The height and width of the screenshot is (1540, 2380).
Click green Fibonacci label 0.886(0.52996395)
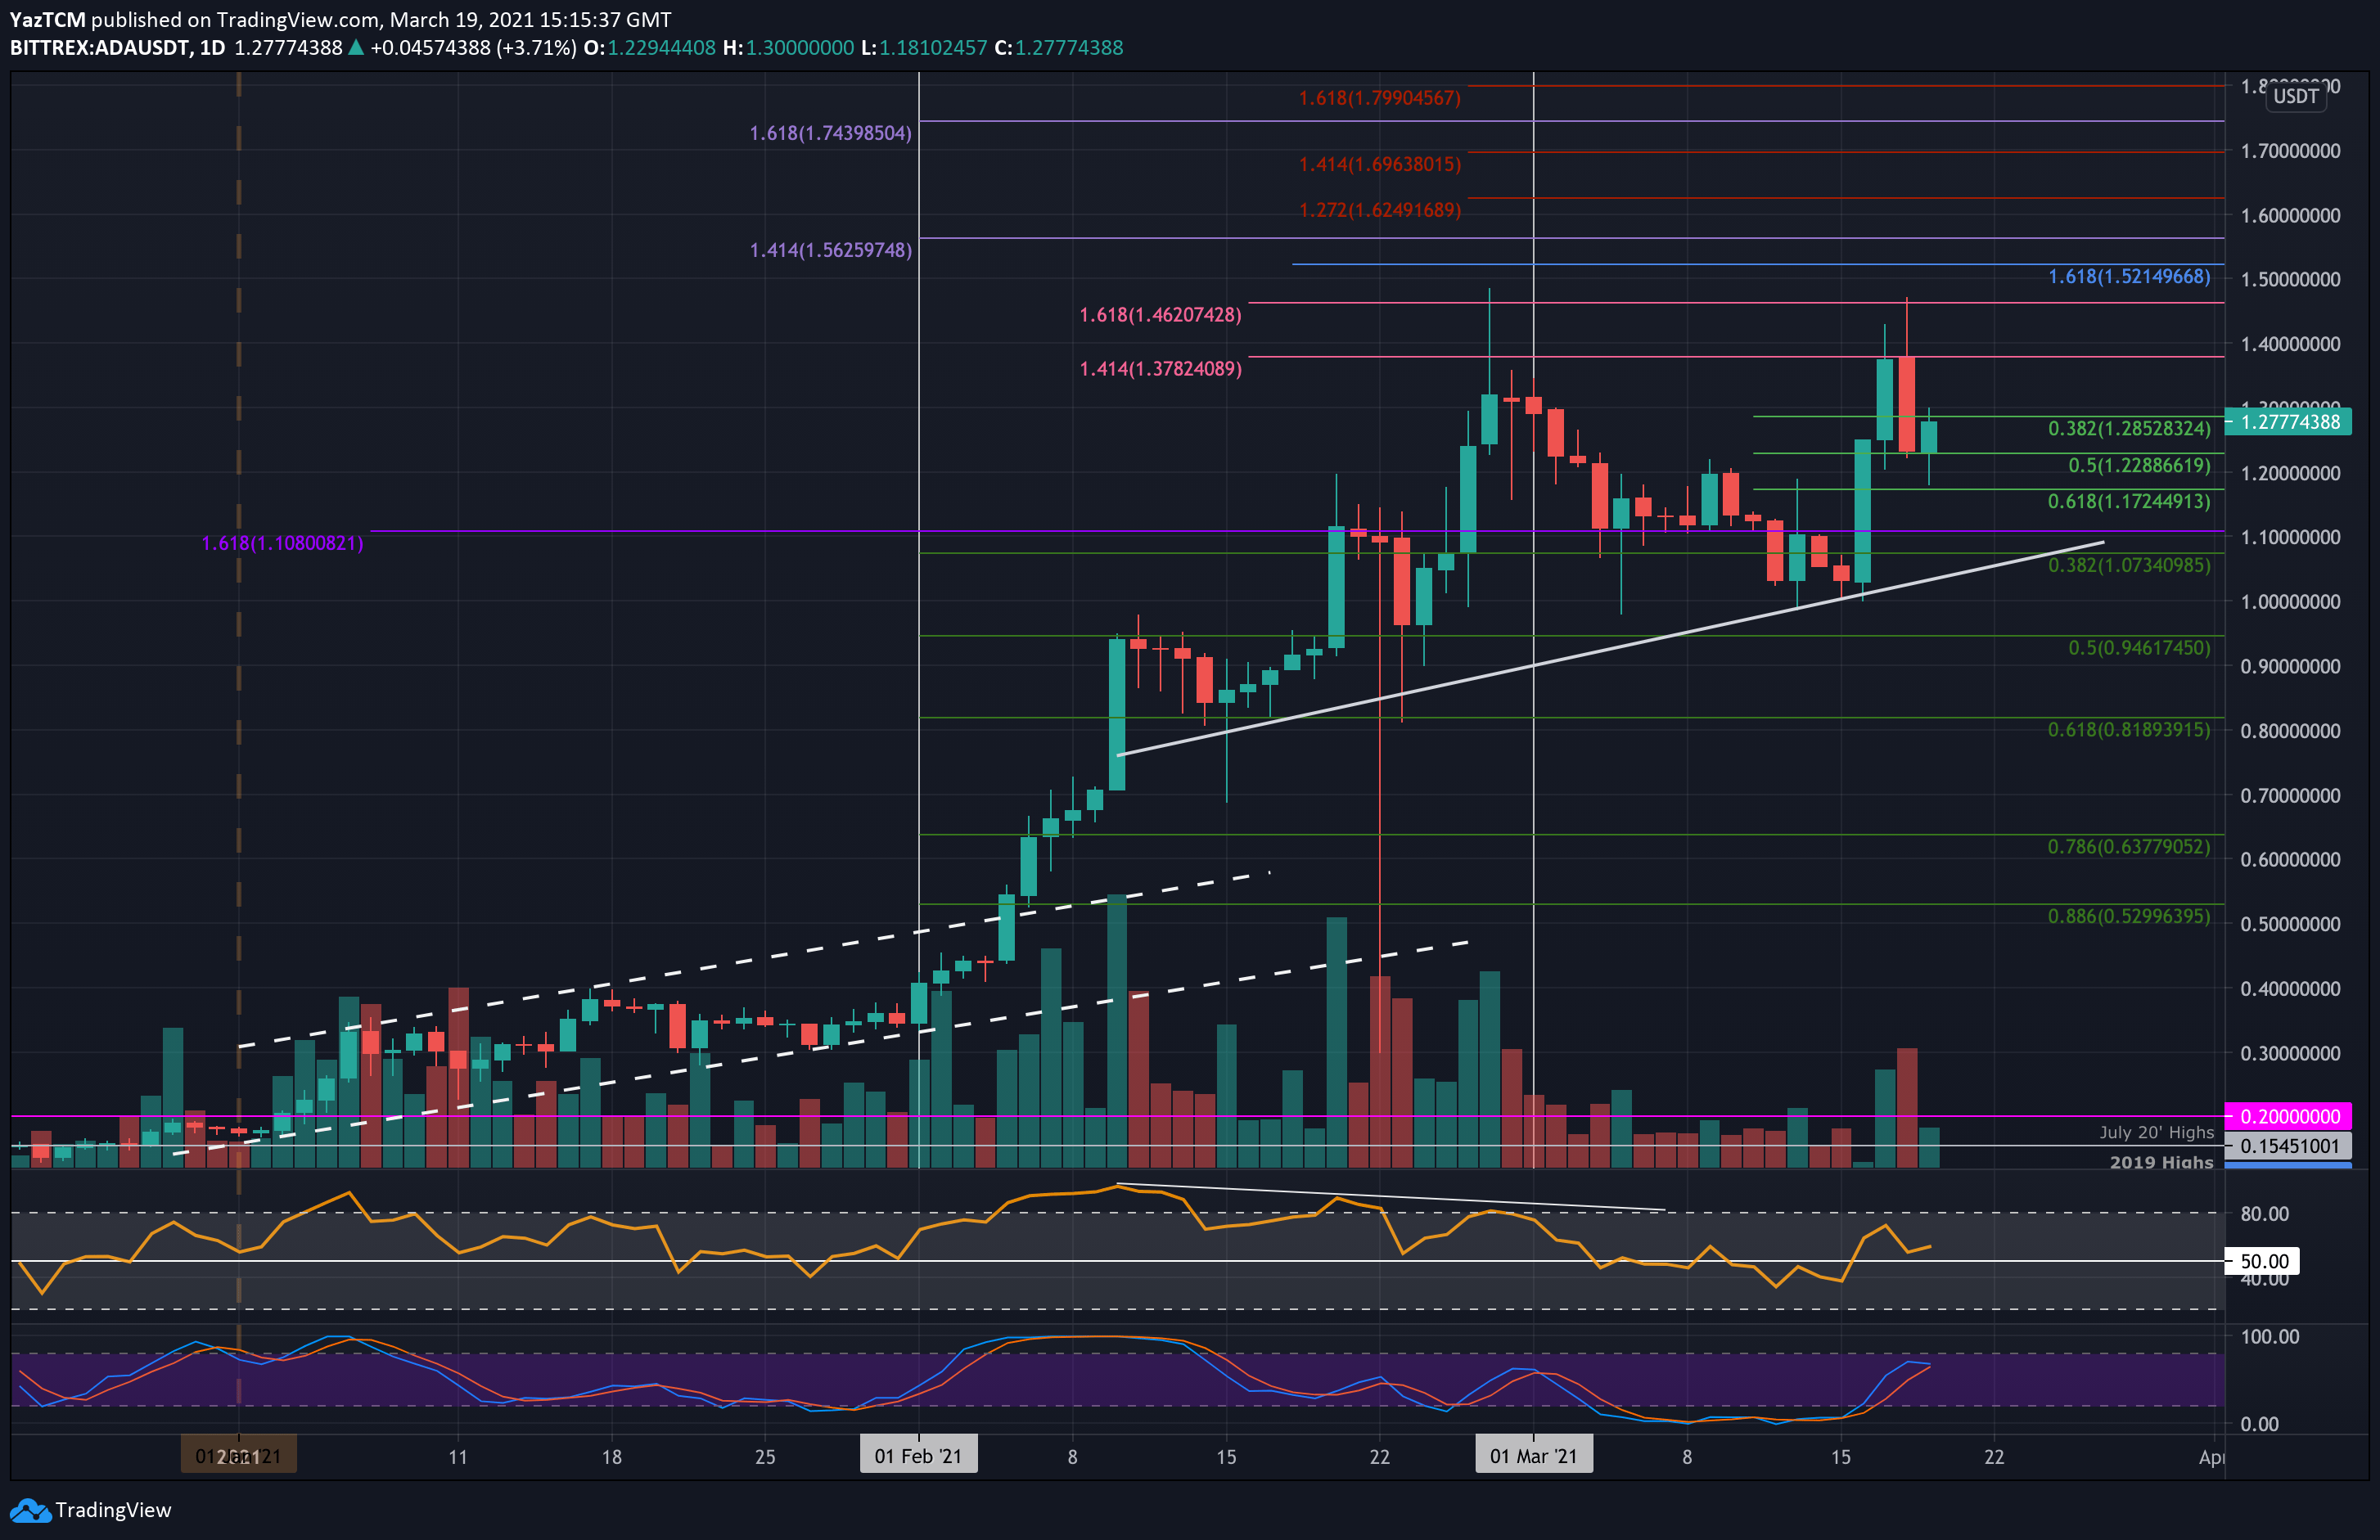(x=2129, y=916)
